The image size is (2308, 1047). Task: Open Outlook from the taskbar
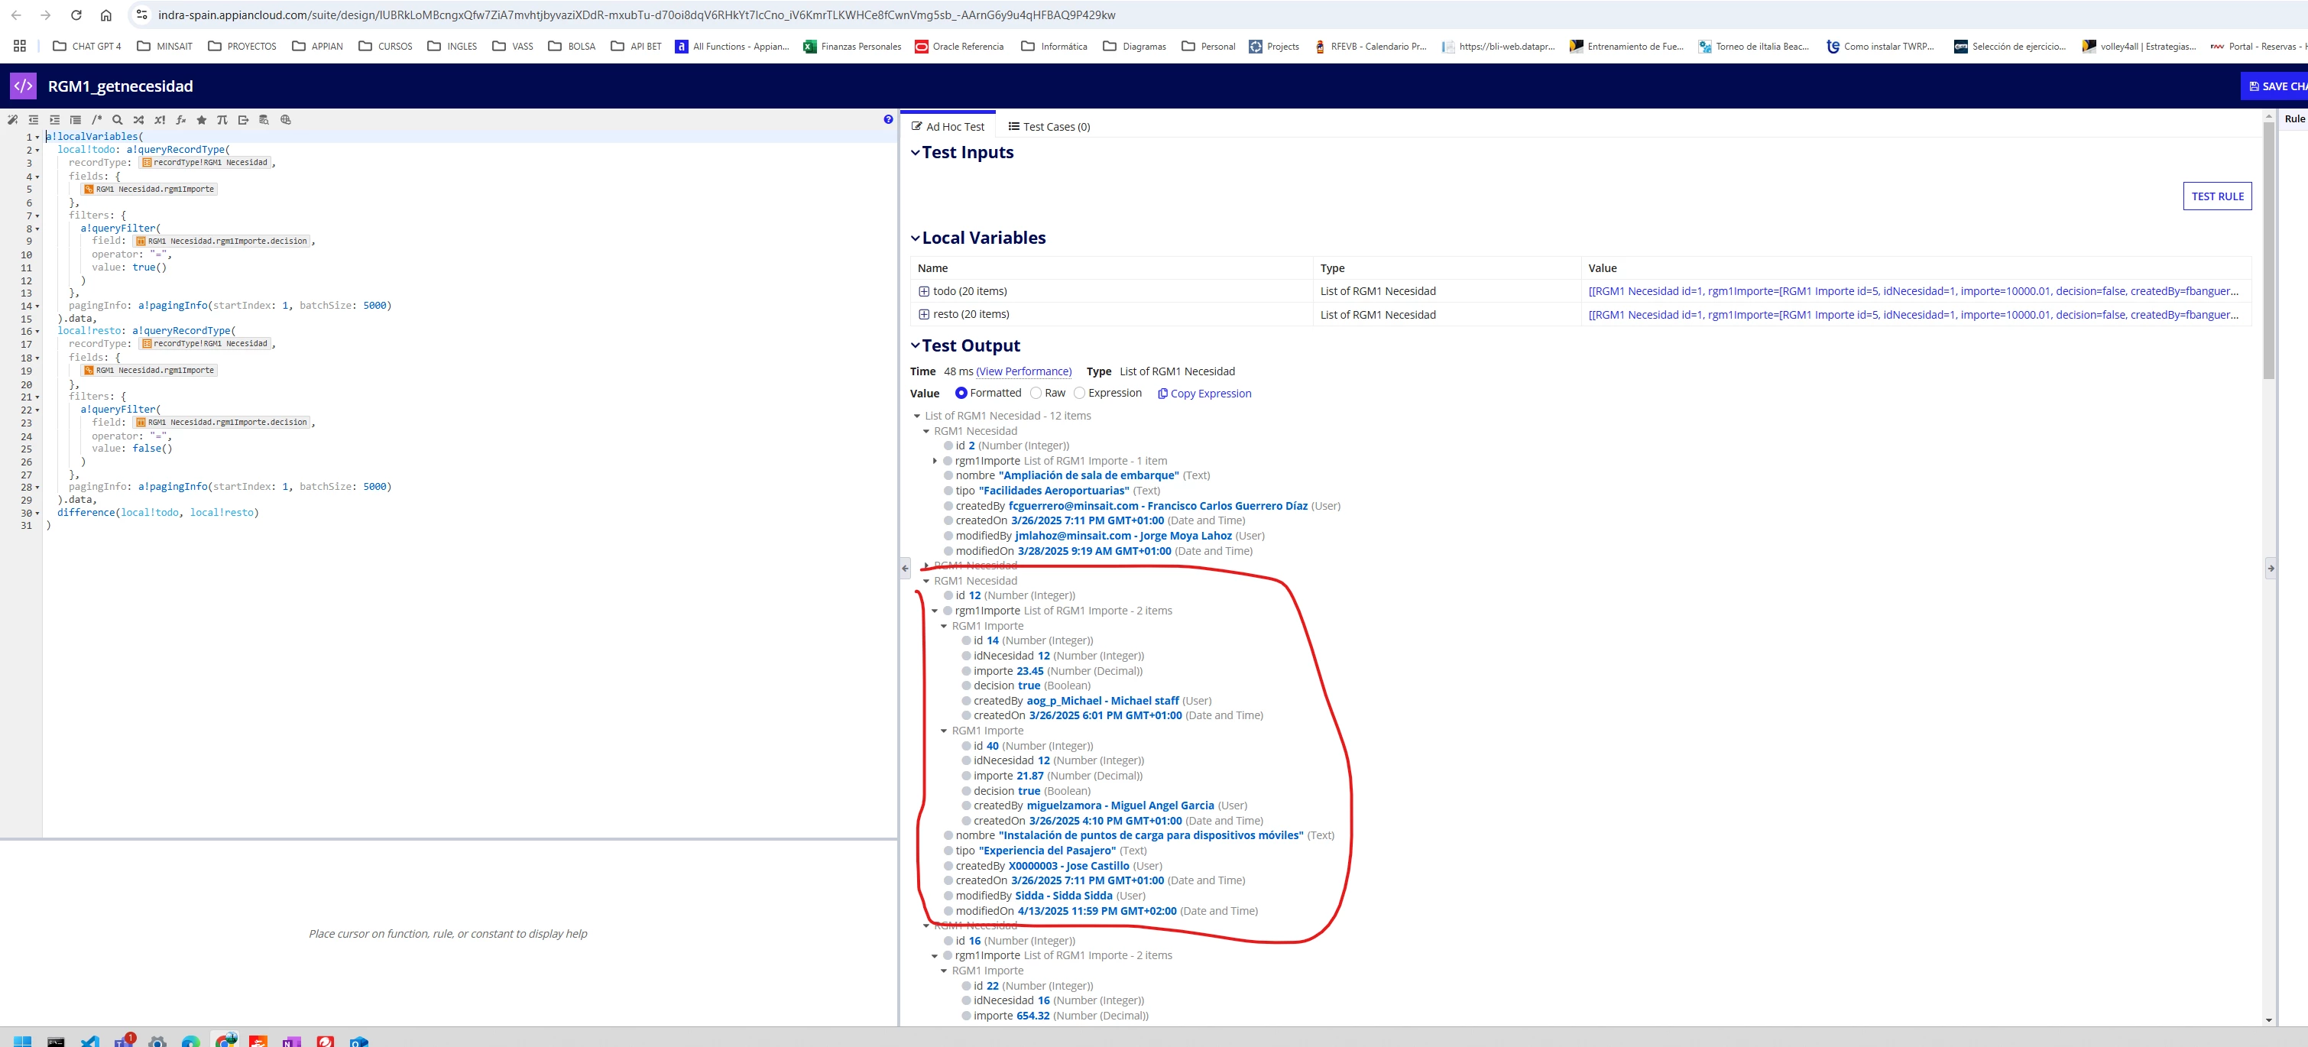point(358,1041)
